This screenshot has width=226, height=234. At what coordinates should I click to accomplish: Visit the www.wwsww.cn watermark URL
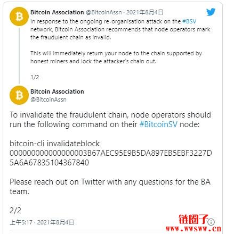[193, 229]
